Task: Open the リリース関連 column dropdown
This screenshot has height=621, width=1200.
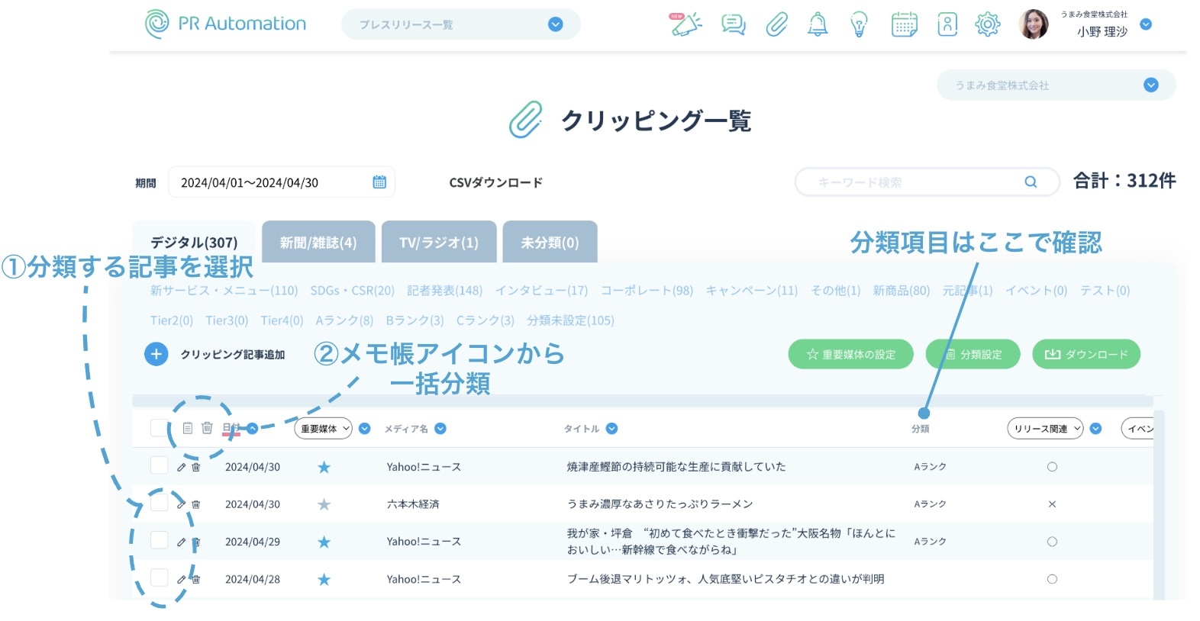Action: pos(1044,429)
